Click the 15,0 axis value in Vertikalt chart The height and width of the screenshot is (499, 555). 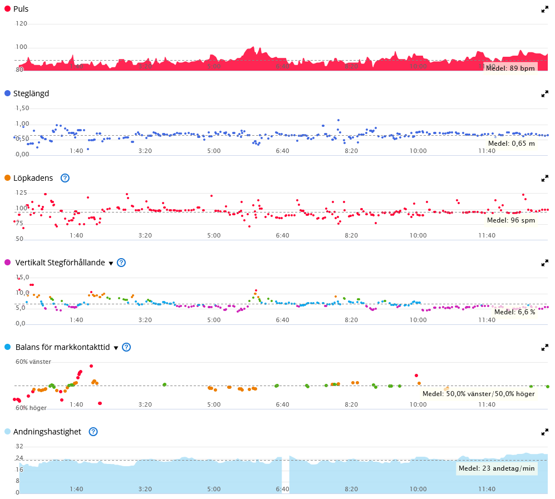point(22,277)
